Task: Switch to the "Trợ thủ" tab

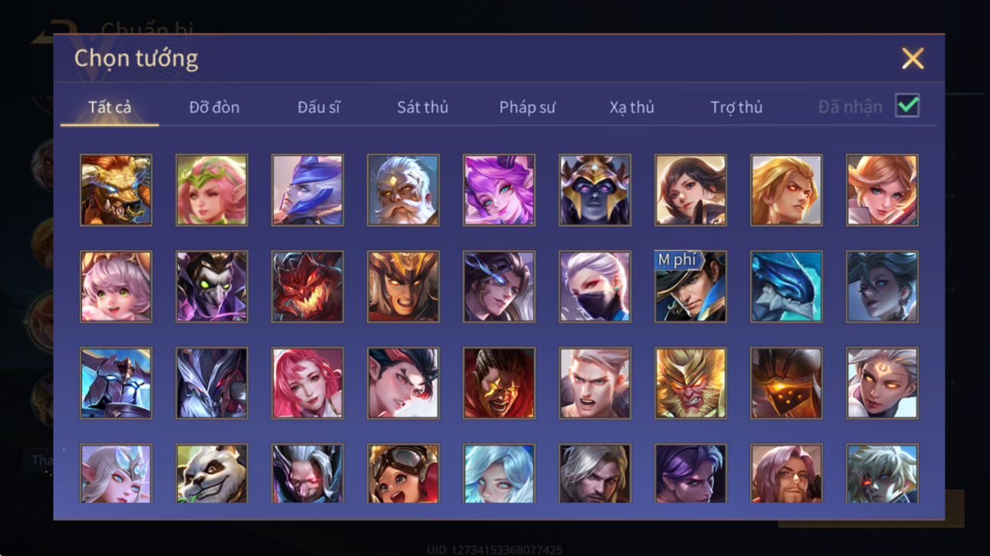Action: (736, 107)
